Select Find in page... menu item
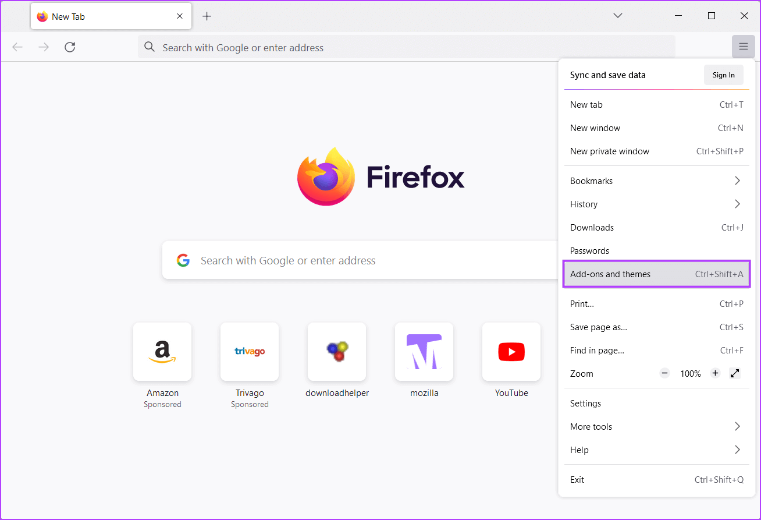This screenshot has height=520, width=761. [x=657, y=351]
